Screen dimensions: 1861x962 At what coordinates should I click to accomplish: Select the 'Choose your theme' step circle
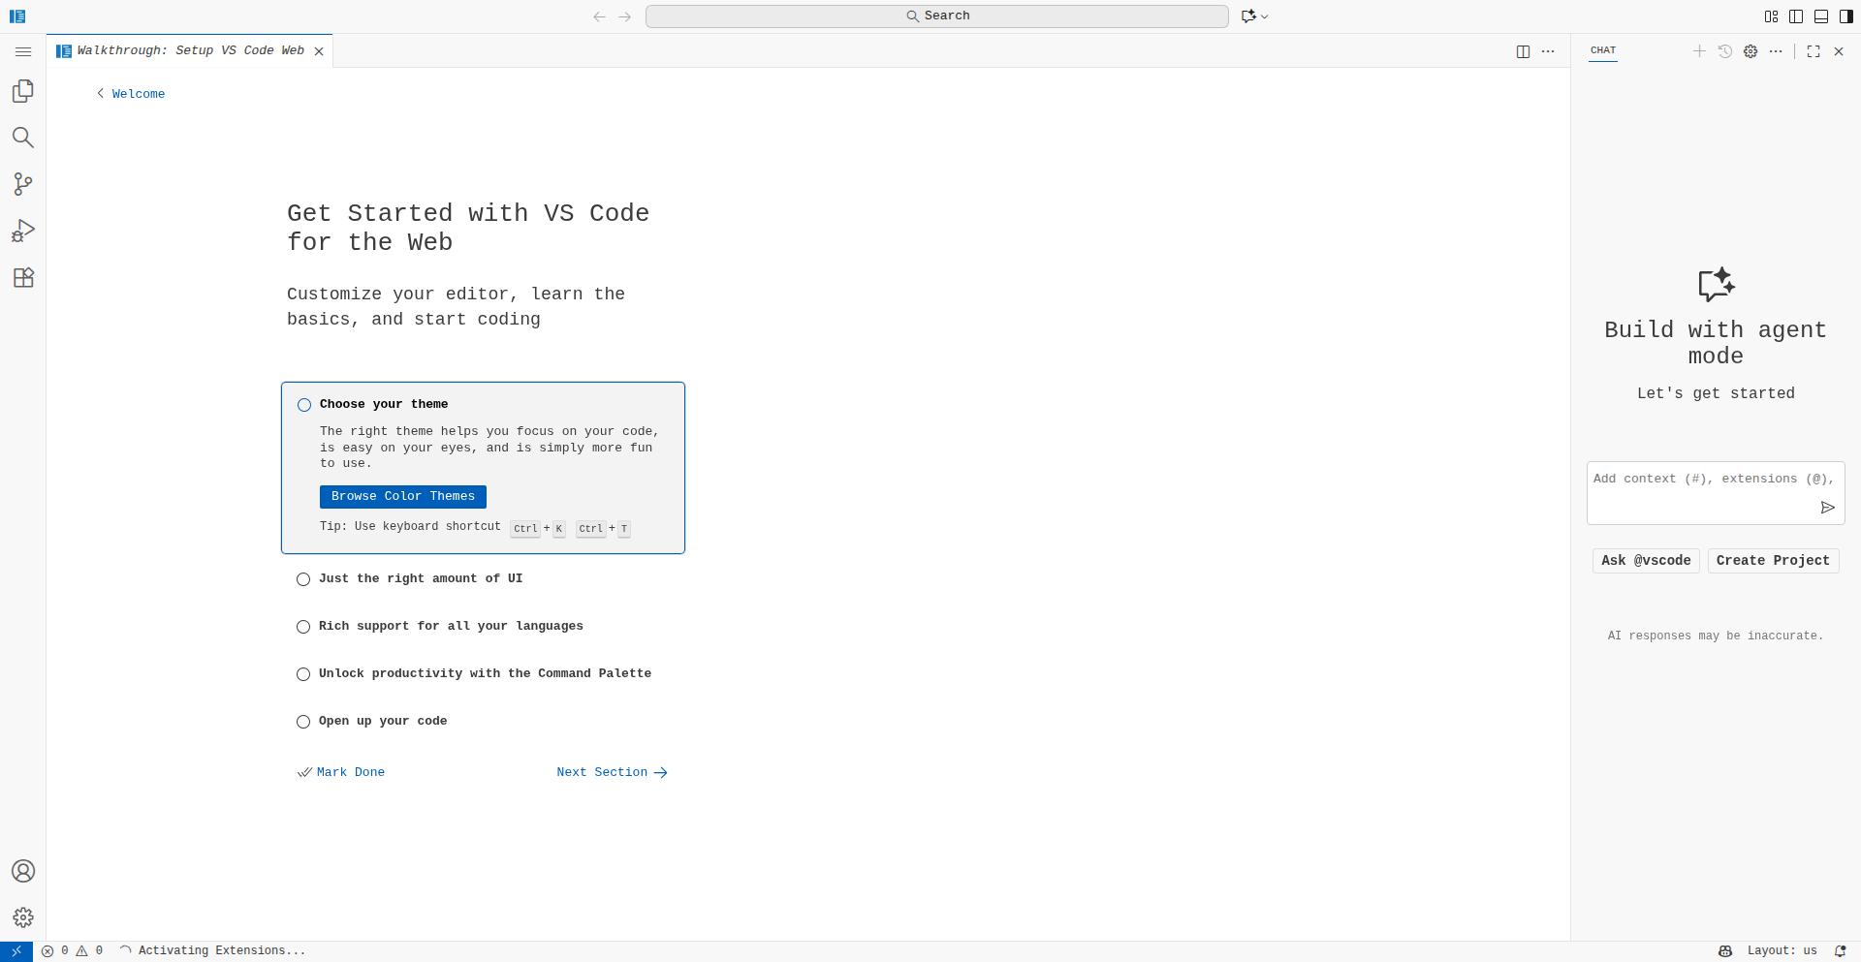(304, 405)
